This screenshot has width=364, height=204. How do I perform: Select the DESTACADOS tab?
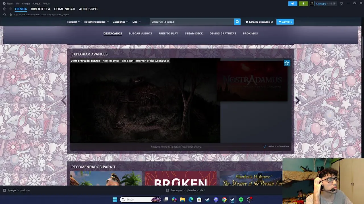pos(113,33)
